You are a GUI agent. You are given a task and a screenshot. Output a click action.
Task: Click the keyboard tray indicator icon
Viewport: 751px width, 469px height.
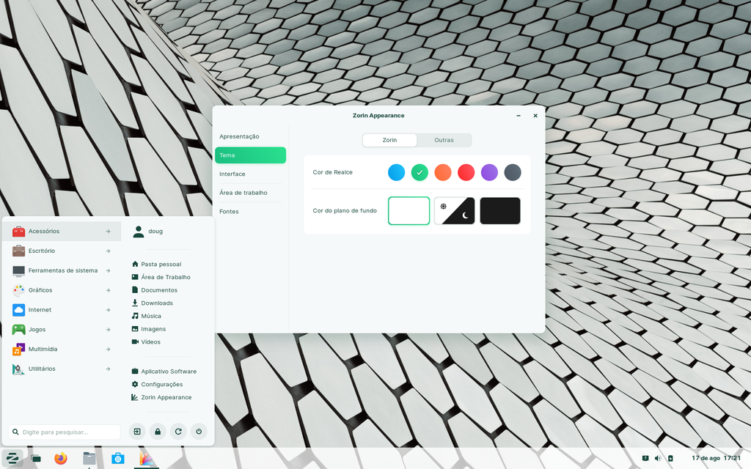pyautogui.click(x=645, y=459)
